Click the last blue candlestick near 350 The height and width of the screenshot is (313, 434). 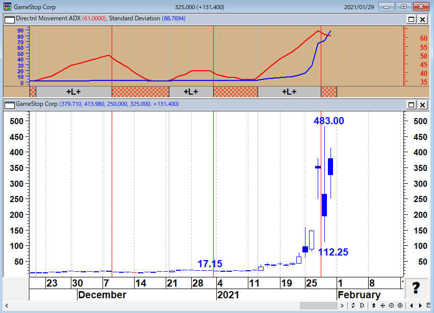(x=330, y=166)
